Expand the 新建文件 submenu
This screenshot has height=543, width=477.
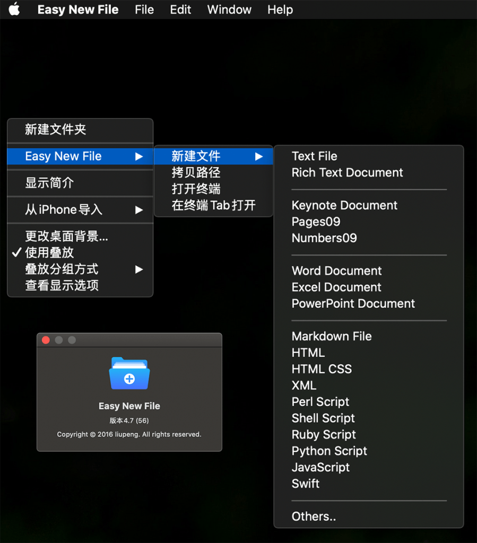pyautogui.click(x=213, y=156)
